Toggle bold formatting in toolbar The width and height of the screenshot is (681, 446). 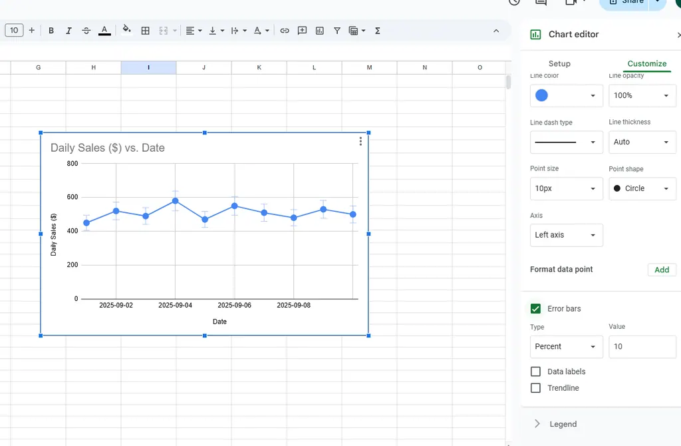51,31
